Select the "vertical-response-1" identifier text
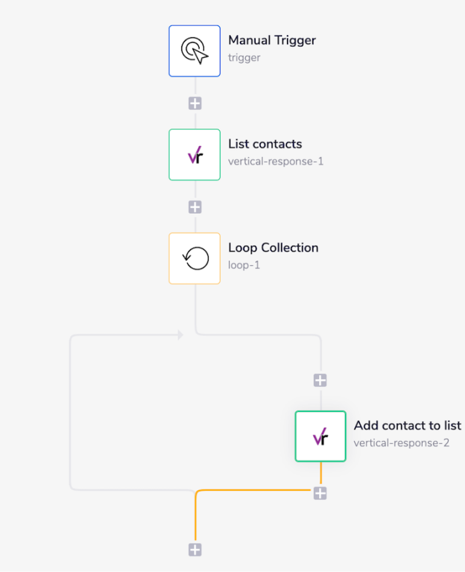This screenshot has height=572, width=465. coord(276,161)
